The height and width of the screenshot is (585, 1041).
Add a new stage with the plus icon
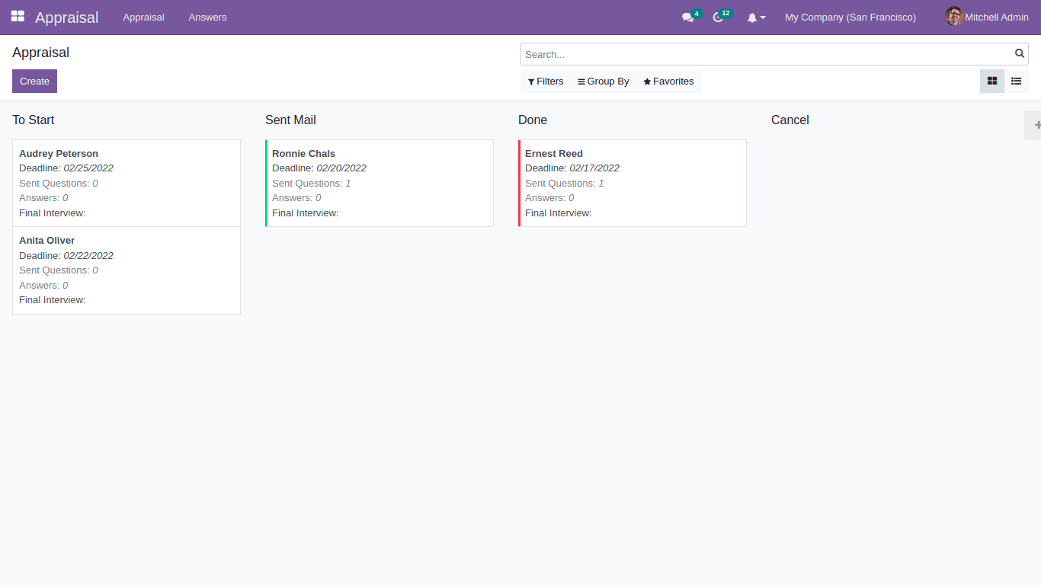[x=1036, y=124]
